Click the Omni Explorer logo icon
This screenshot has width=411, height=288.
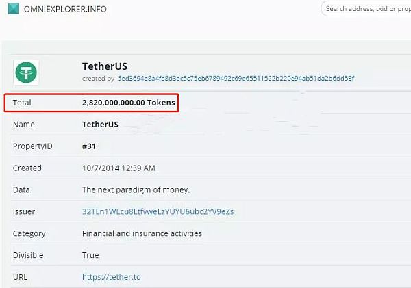[x=14, y=9]
